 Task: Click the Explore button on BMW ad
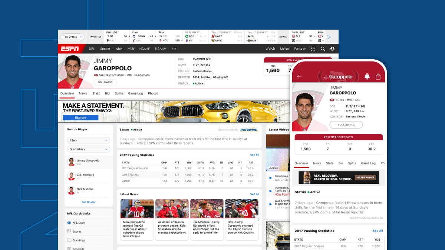click(x=80, y=118)
